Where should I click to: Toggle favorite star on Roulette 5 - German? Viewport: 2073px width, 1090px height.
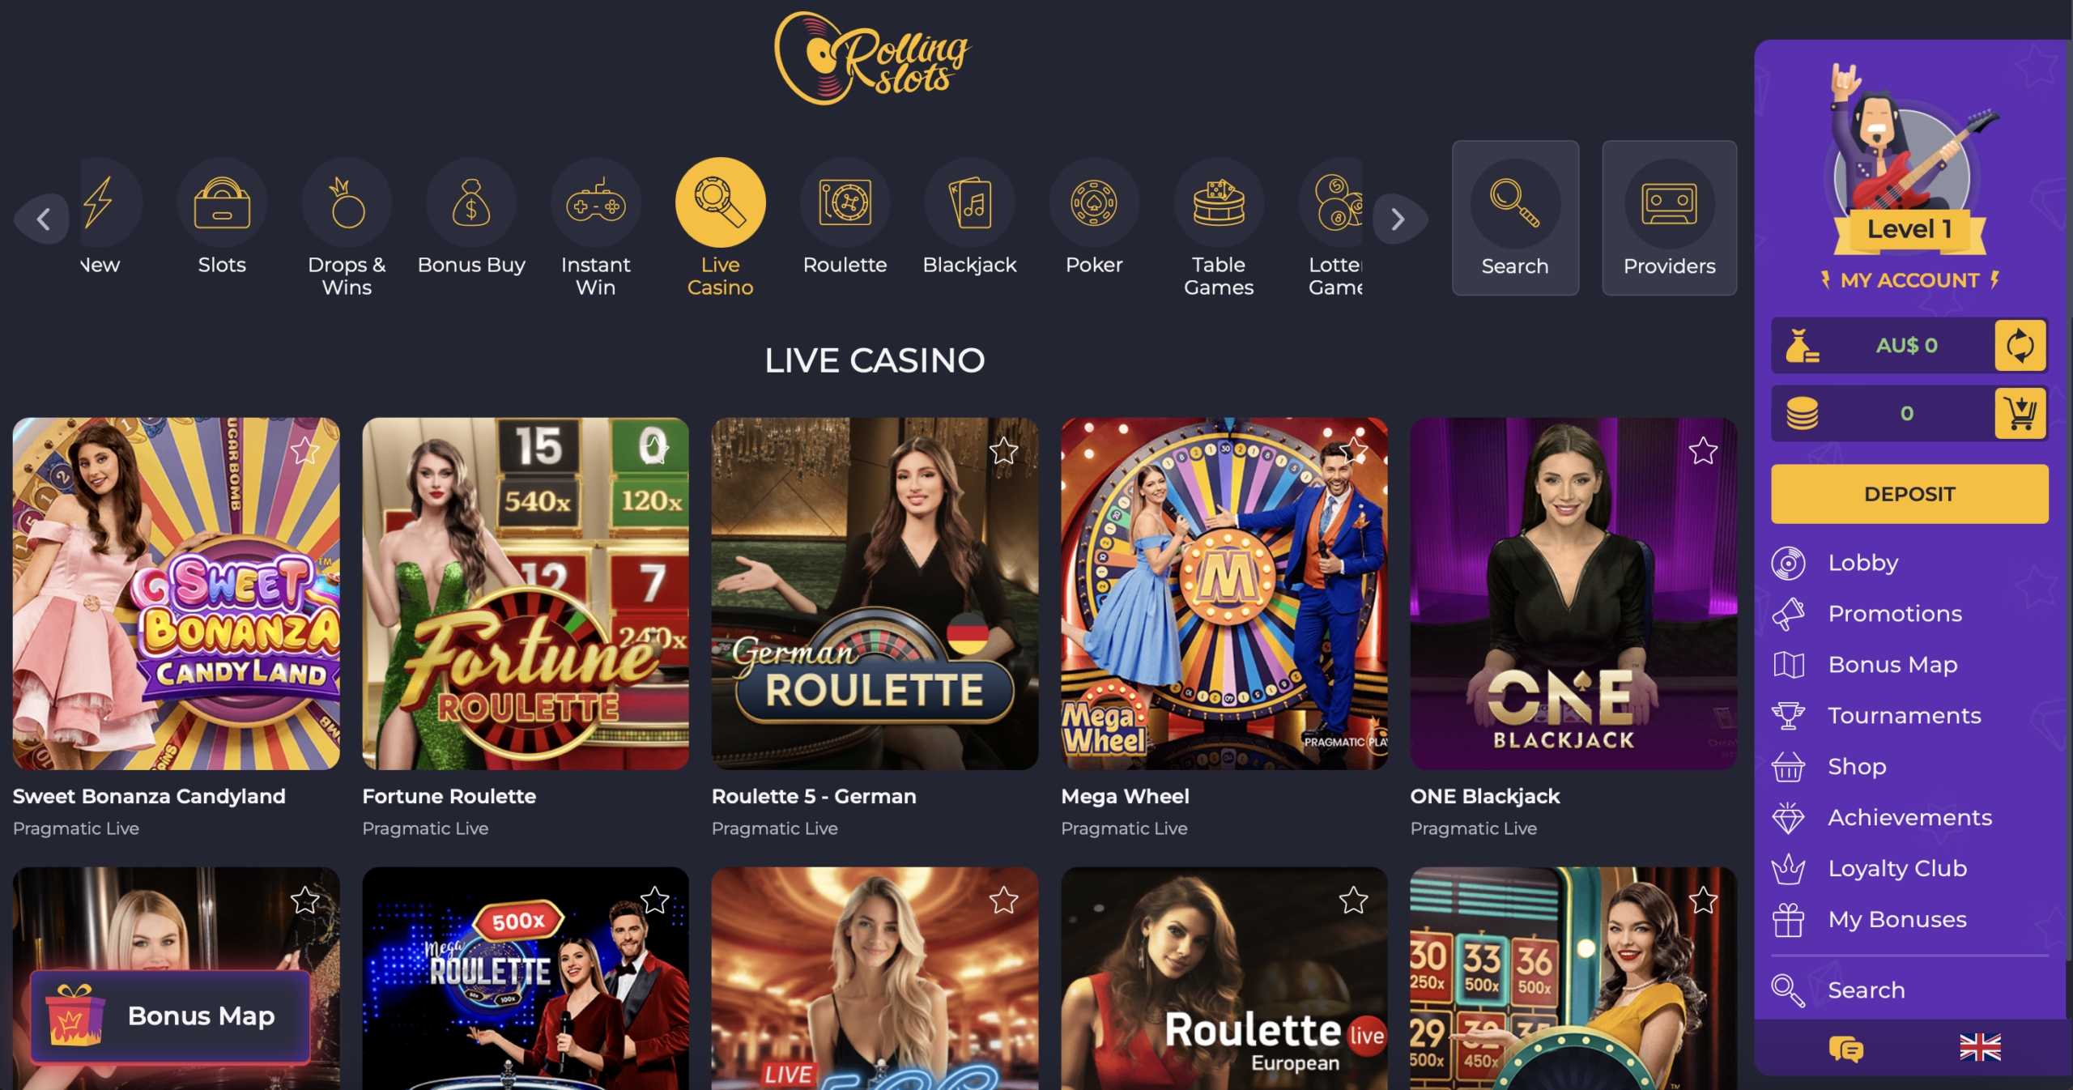point(1004,450)
